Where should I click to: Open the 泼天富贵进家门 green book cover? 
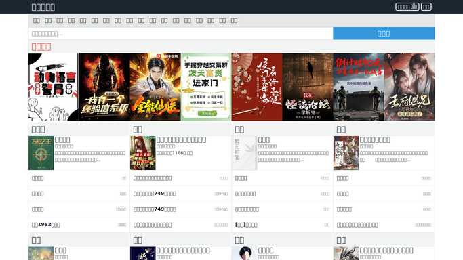[206, 87]
